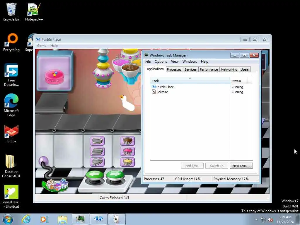Viewport: 300px width, 225px height.
Task: Click Cakes Finished: 1/5 status text
Action: coord(114,198)
